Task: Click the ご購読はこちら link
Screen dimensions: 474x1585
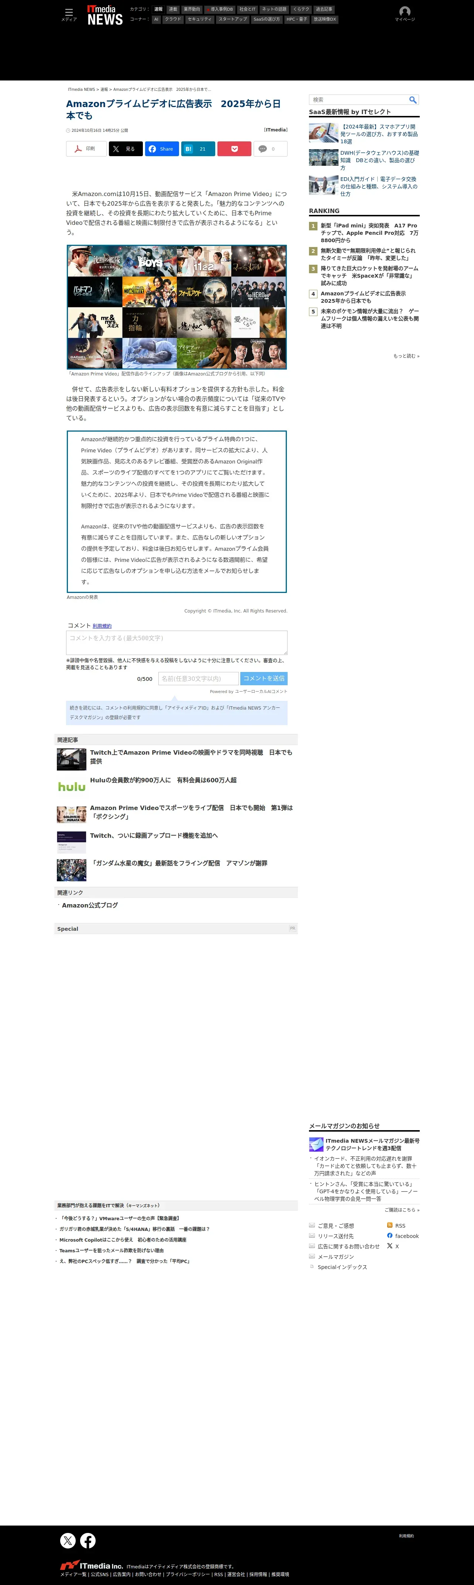Action: [402, 1210]
